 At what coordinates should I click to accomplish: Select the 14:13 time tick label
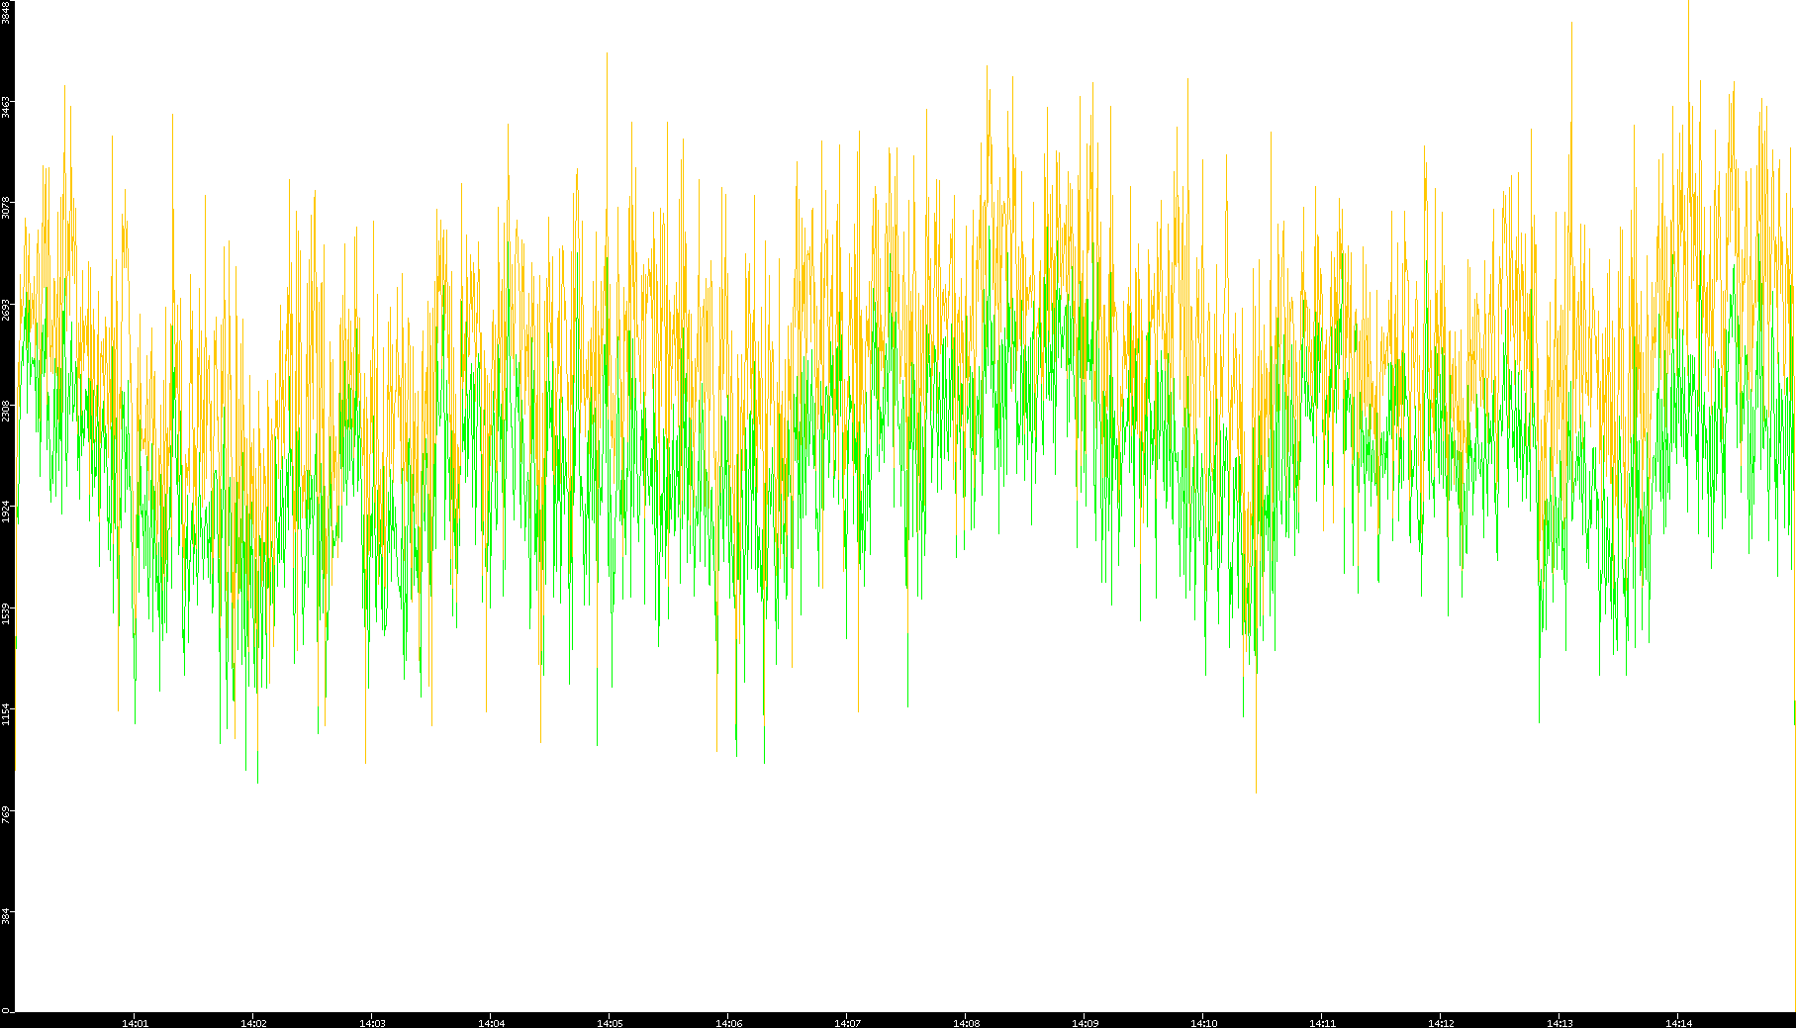coord(1560,1023)
